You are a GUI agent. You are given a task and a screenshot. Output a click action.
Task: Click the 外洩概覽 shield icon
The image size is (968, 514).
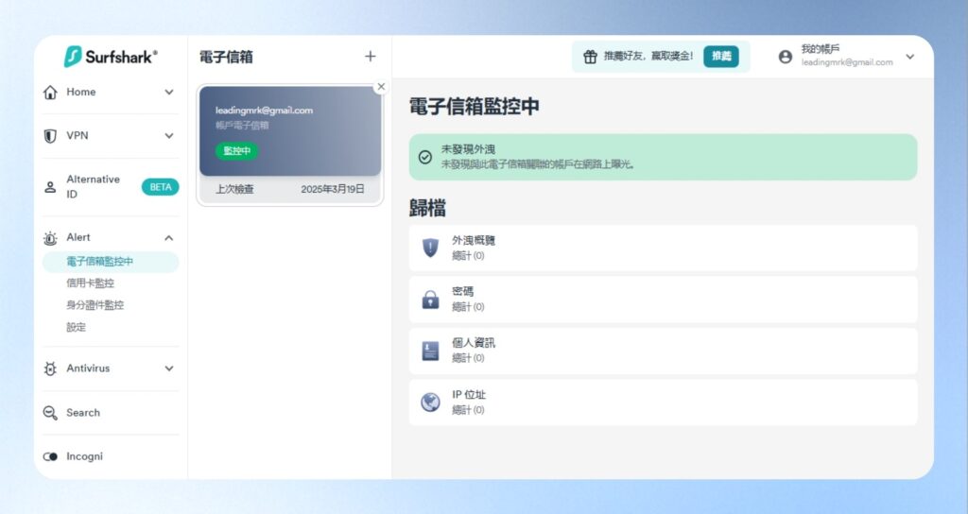pos(430,248)
